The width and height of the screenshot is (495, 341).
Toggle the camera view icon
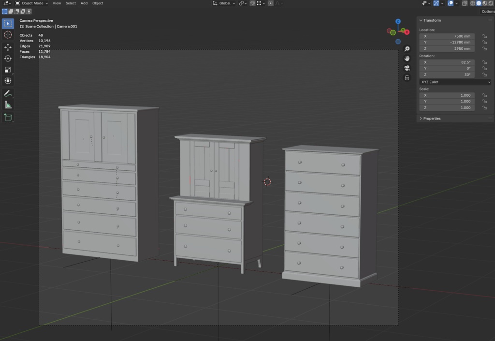(x=407, y=68)
